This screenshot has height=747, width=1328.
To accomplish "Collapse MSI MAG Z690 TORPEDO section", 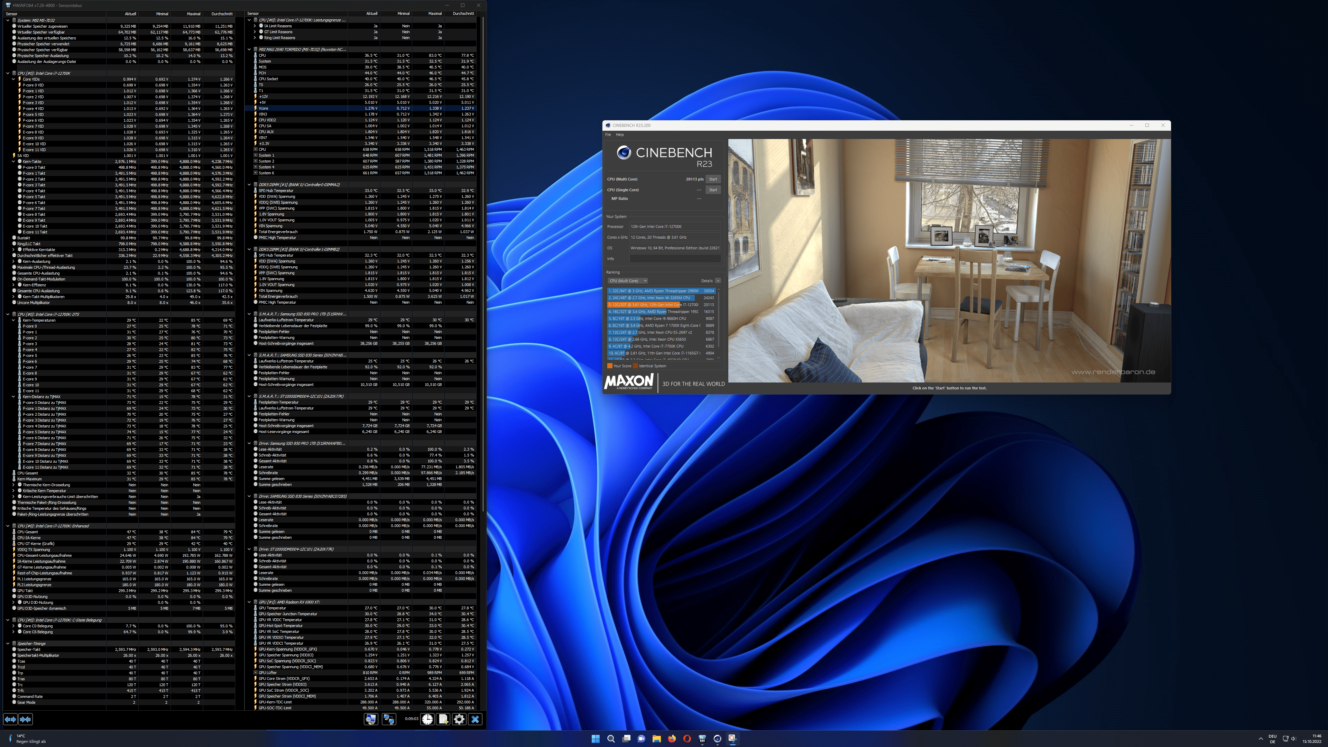I will click(249, 49).
